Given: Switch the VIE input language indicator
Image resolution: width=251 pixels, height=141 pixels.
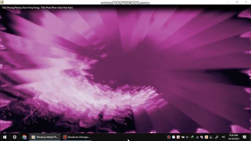Looking at the screenshot, I should (223, 137).
